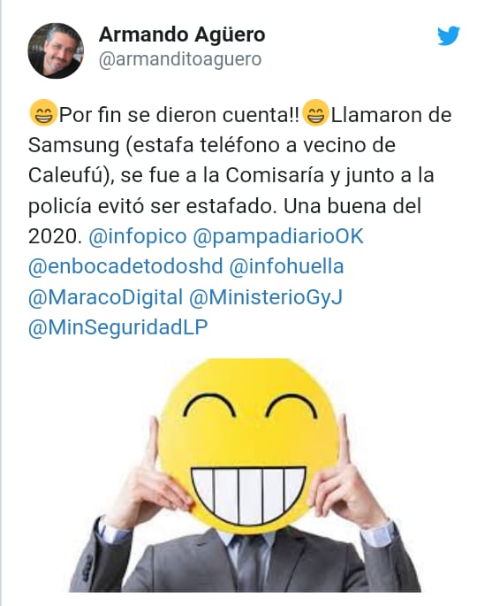This screenshot has height=606, width=477.
Task: Click the grinning emoji before 'Llamaron'
Action: 315,113
